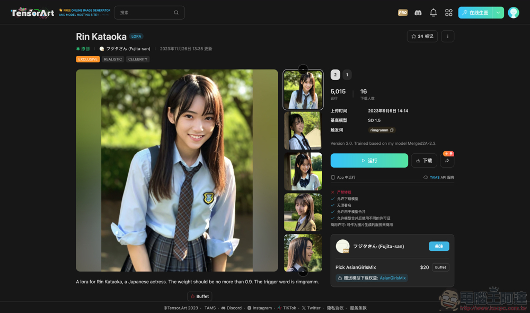This screenshot has height=313, width=530.
Task: Select the second preview thumbnail
Action: click(x=303, y=131)
